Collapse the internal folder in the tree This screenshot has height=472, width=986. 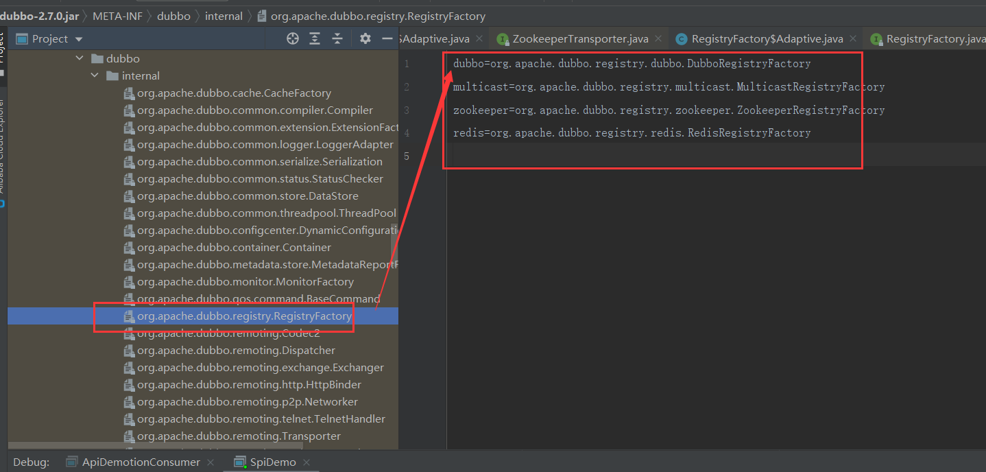[95, 76]
